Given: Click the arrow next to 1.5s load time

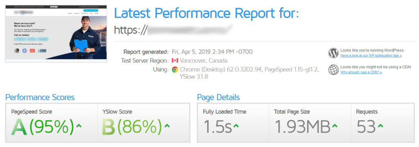Looking at the screenshot, I should click(x=236, y=125).
